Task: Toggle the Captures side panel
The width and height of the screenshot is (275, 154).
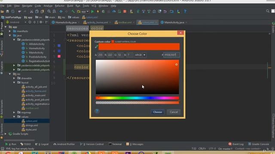Action: (2, 68)
